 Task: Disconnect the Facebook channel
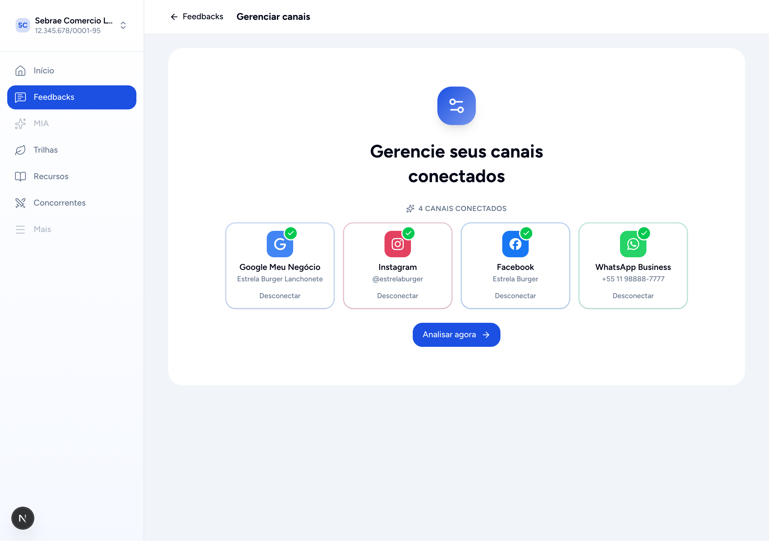pyautogui.click(x=515, y=296)
